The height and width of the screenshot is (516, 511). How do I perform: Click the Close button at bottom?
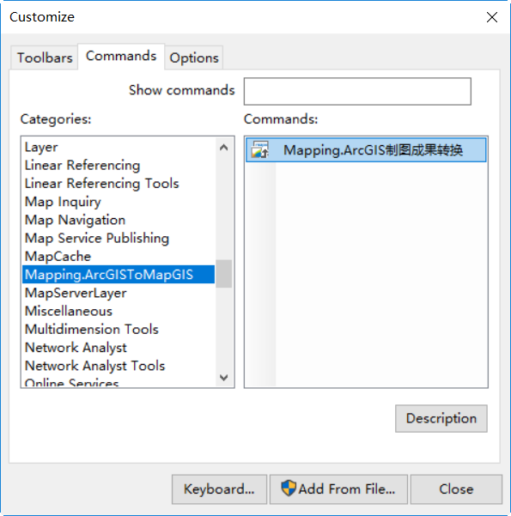click(x=456, y=489)
